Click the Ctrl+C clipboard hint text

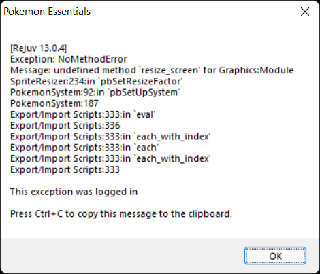[x=121, y=214]
